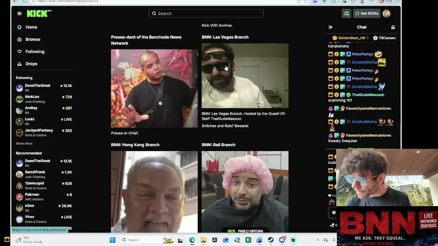Open NickLee channel in Following list
This screenshot has height=246, width=438.
[x=44, y=99]
